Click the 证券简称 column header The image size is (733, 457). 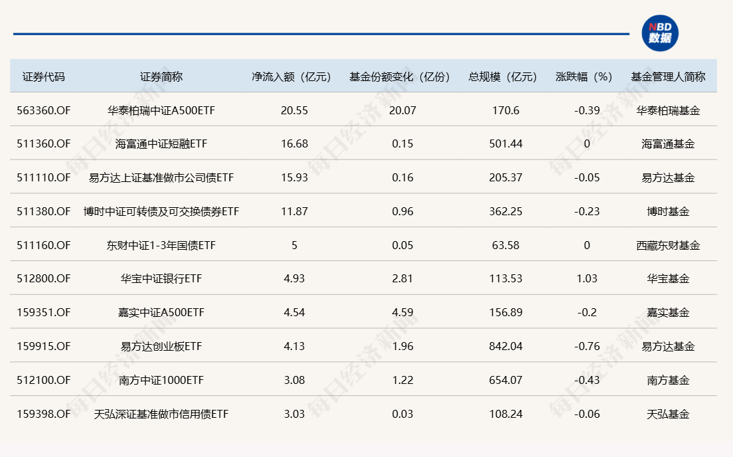point(161,76)
